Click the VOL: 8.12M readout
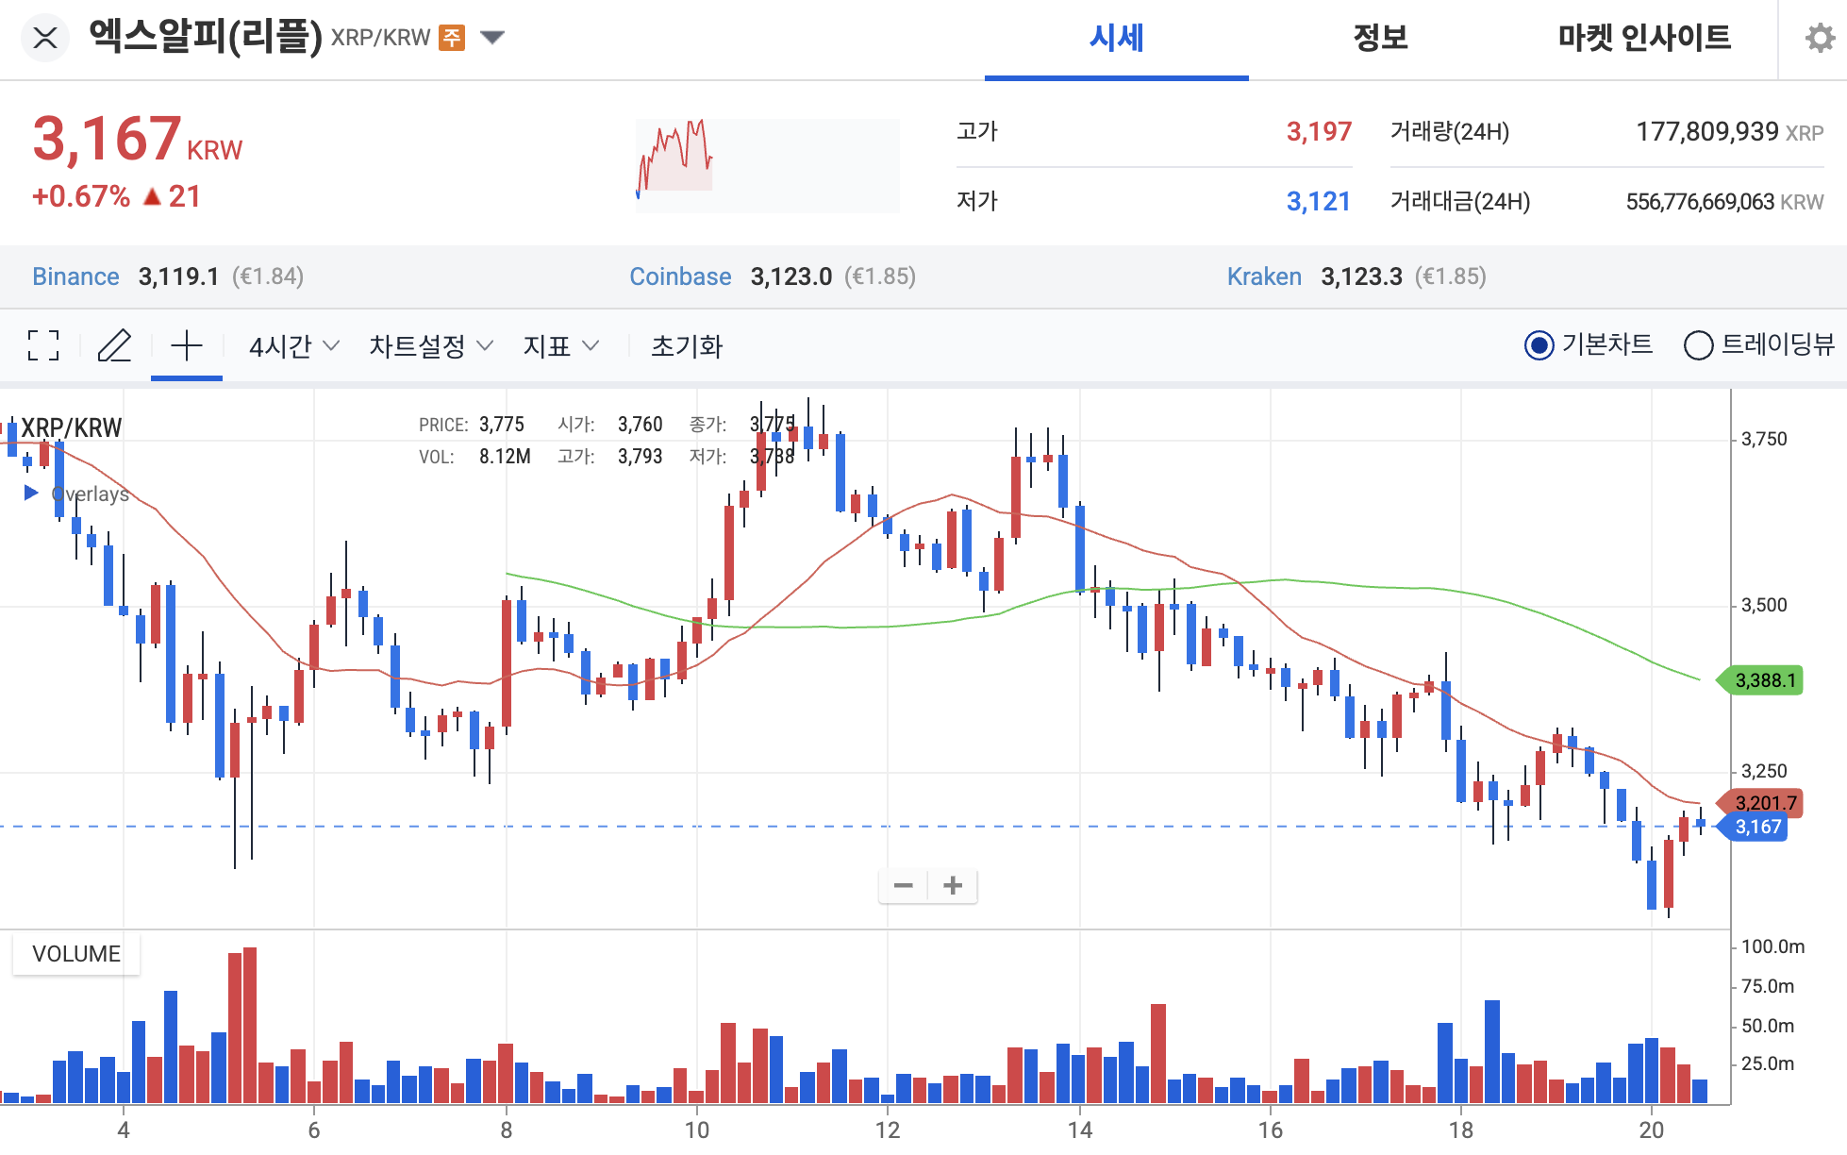 pyautogui.click(x=474, y=457)
